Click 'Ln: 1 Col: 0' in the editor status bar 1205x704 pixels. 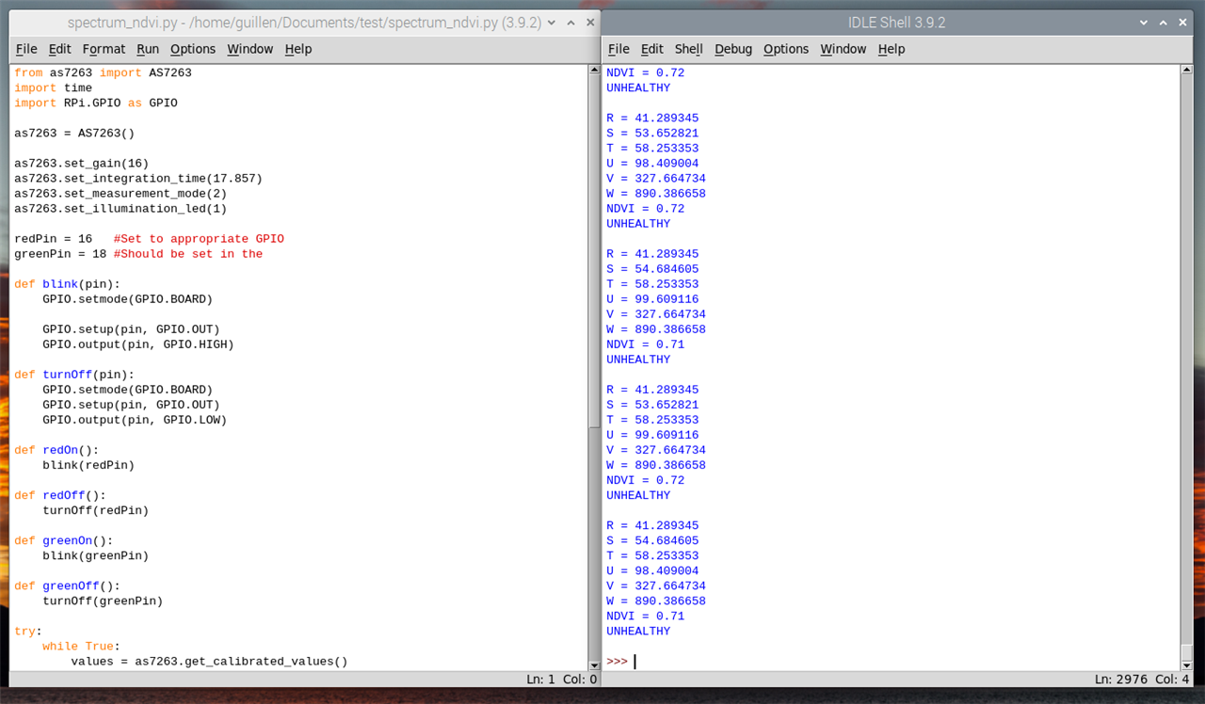coord(562,679)
